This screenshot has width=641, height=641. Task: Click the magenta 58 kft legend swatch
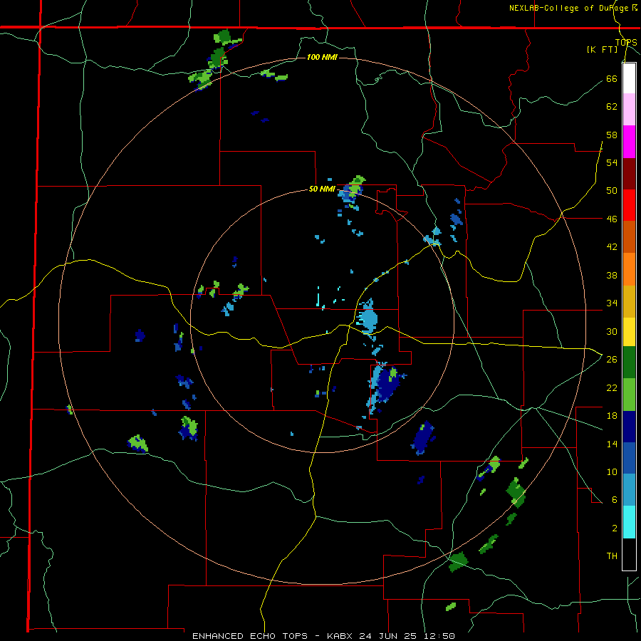click(x=629, y=142)
